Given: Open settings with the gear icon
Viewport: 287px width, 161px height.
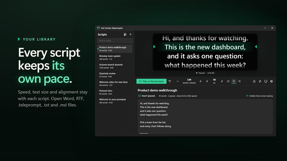Looking at the screenshot, I should 271,81.
